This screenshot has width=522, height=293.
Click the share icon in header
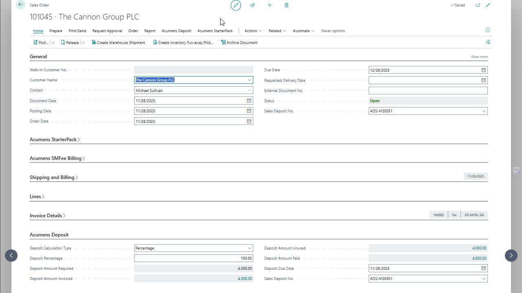coord(252,5)
